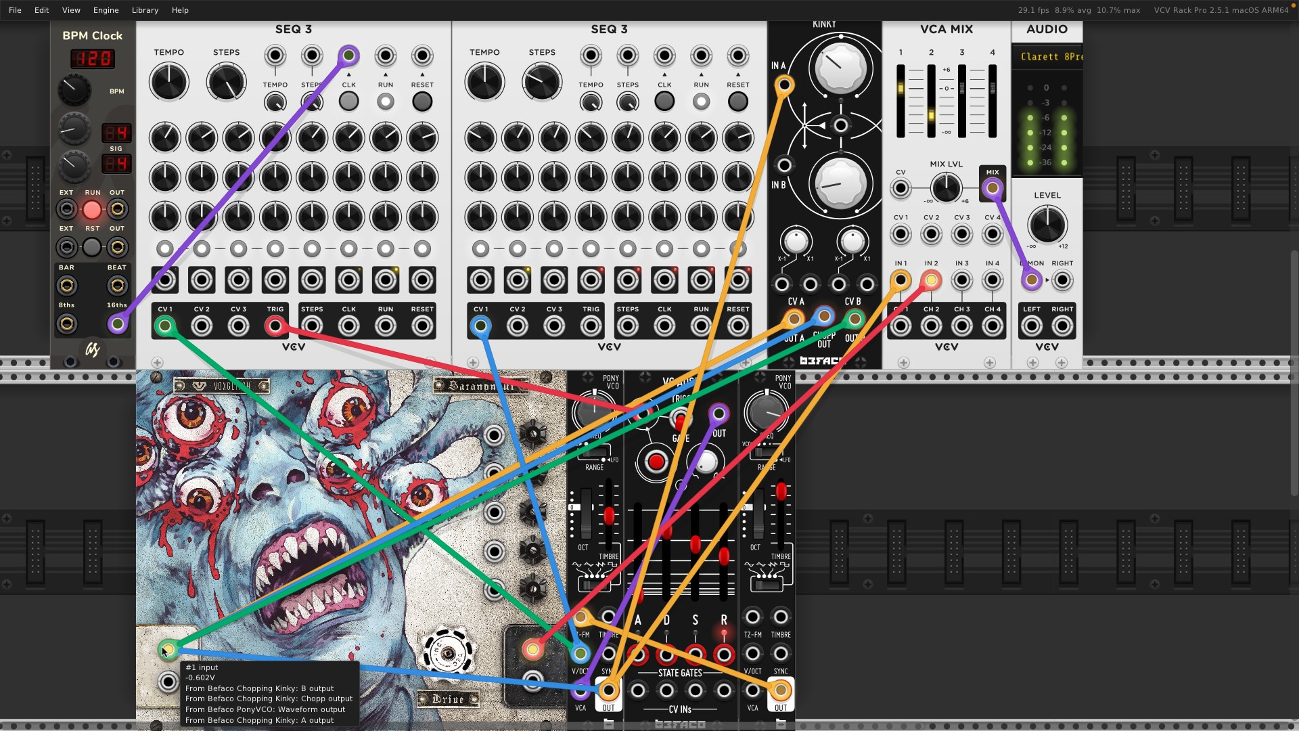Viewport: 1299px width, 731px height.
Task: Click the Drive nameplate on the Satanonaut module
Action: [x=449, y=700]
